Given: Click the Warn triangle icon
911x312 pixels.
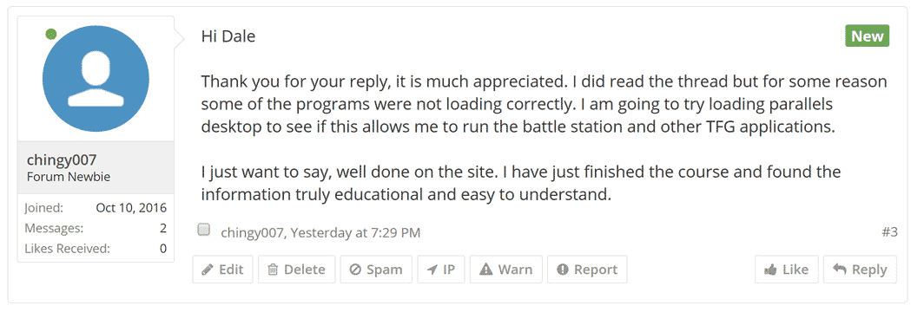Looking at the screenshot, I should click(x=486, y=269).
